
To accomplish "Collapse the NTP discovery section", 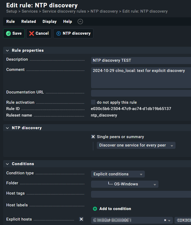I will click(x=7, y=128).
